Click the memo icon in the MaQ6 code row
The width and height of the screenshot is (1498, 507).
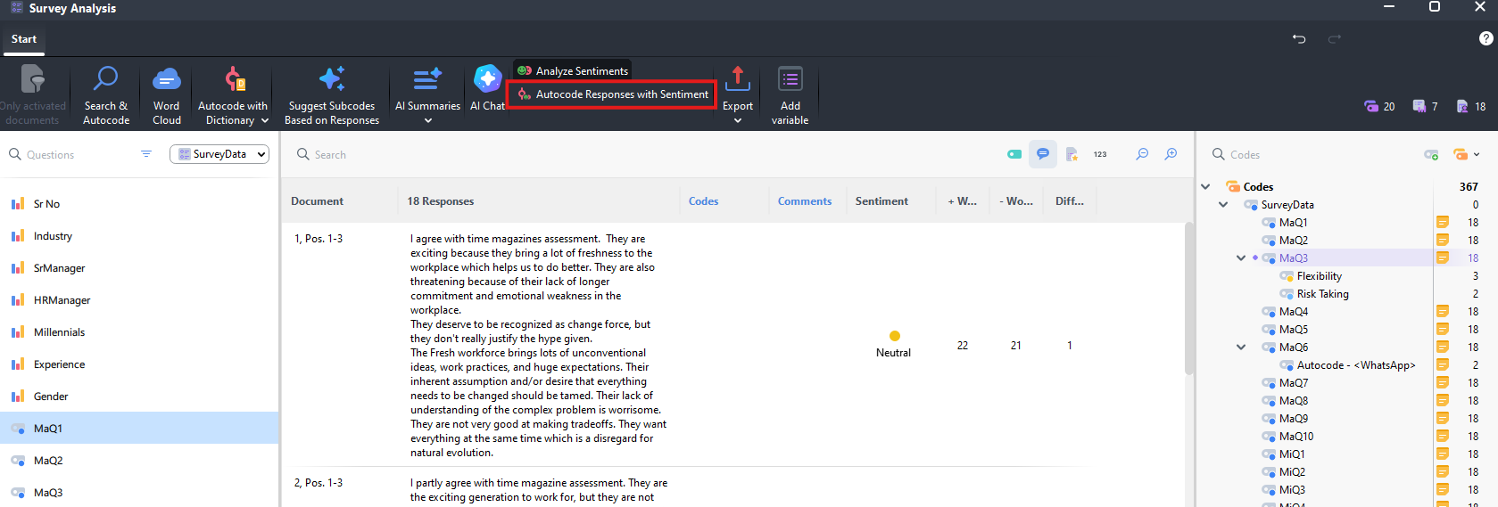click(x=1442, y=347)
